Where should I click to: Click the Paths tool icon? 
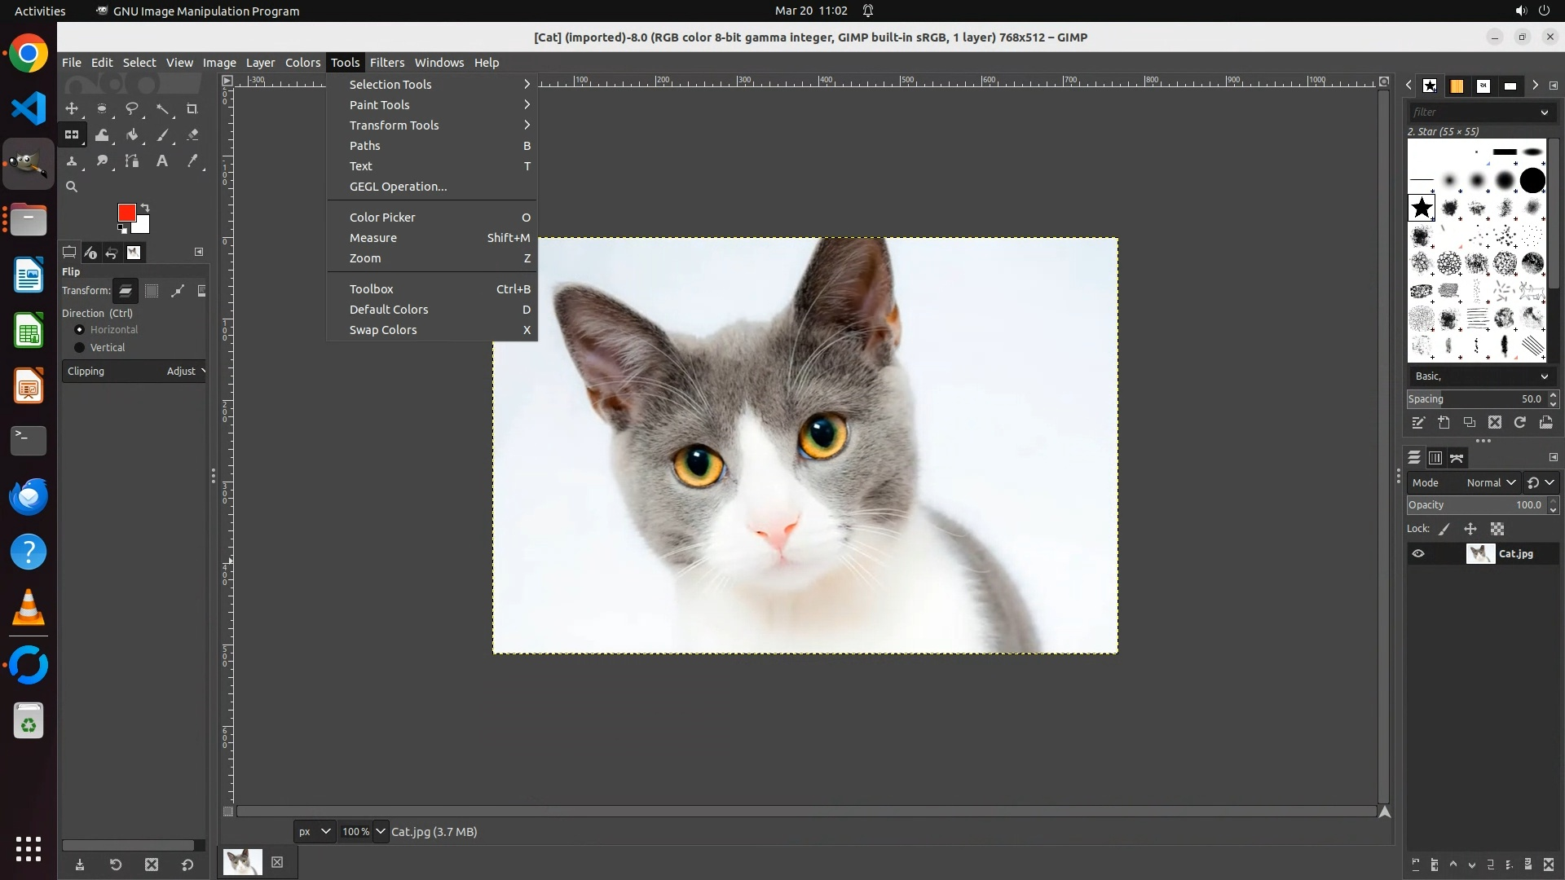pos(132,161)
